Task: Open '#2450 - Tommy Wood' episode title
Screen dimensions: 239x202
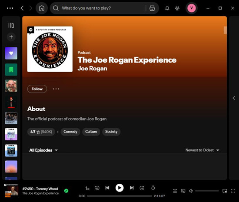Action: (40, 189)
